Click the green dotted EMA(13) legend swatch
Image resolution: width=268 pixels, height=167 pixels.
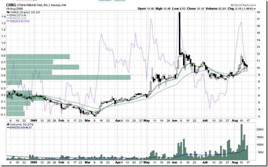(x=8, y=15)
